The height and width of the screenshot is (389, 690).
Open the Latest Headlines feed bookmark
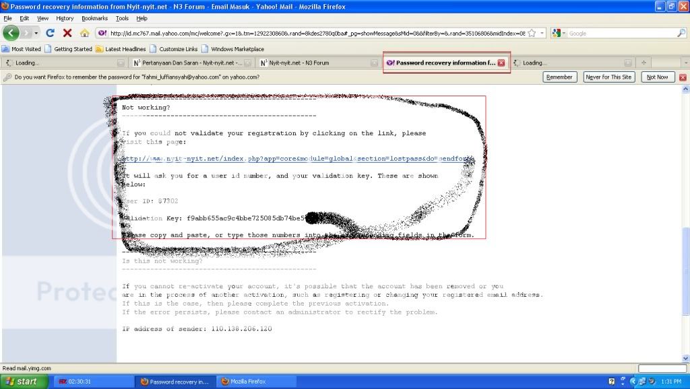tap(121, 48)
